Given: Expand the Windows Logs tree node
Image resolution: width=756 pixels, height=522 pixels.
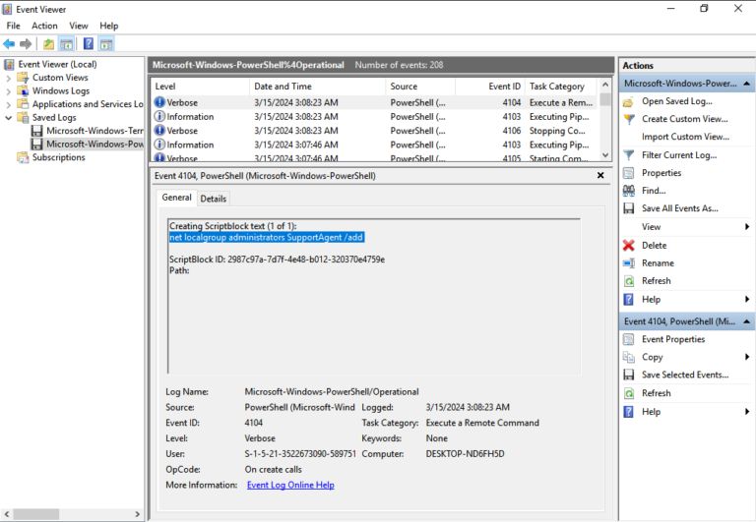Looking at the screenshot, I should click(9, 91).
